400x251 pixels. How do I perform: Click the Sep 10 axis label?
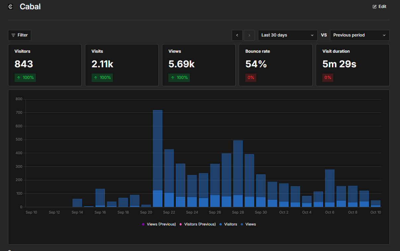pyautogui.click(x=31, y=212)
